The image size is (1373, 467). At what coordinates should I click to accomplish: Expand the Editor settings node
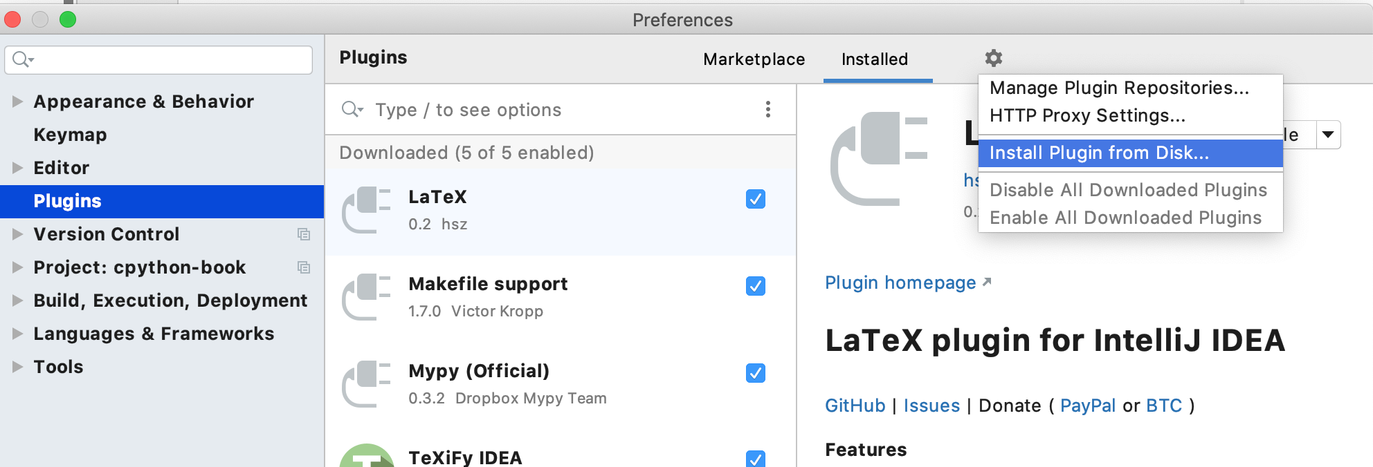17,168
